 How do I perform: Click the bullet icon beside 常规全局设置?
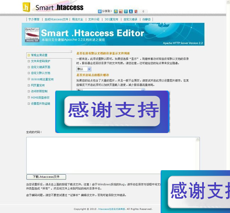29,55
